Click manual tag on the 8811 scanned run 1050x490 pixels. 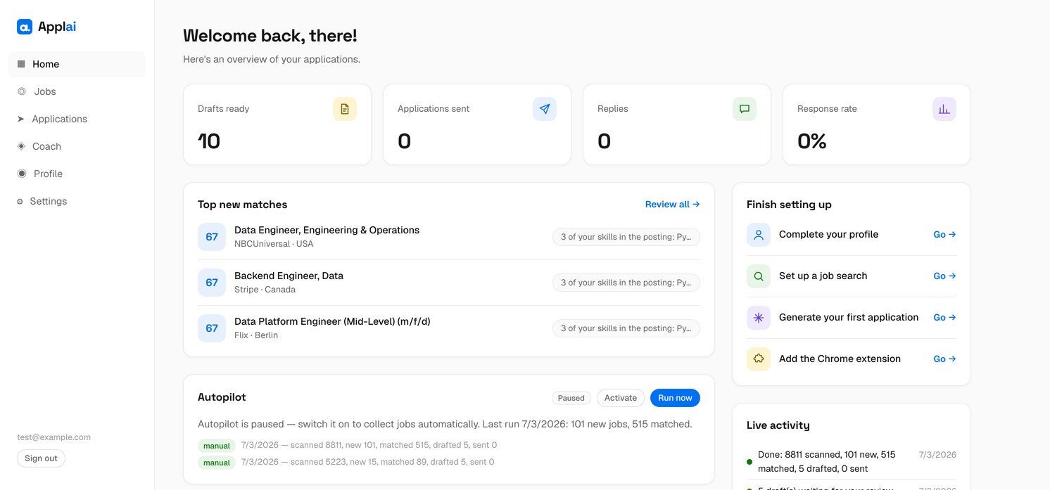click(217, 446)
